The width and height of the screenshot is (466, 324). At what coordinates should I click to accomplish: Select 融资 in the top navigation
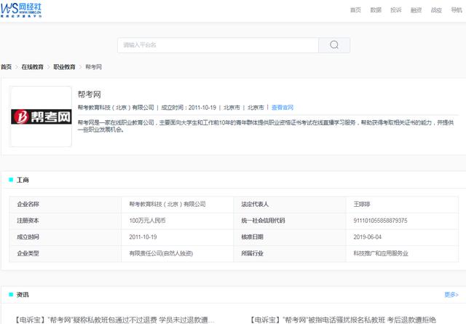pyautogui.click(x=416, y=10)
